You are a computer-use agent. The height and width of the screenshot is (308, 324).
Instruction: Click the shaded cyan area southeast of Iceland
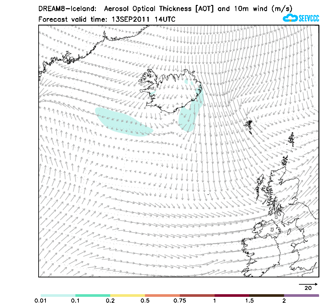point(187,119)
